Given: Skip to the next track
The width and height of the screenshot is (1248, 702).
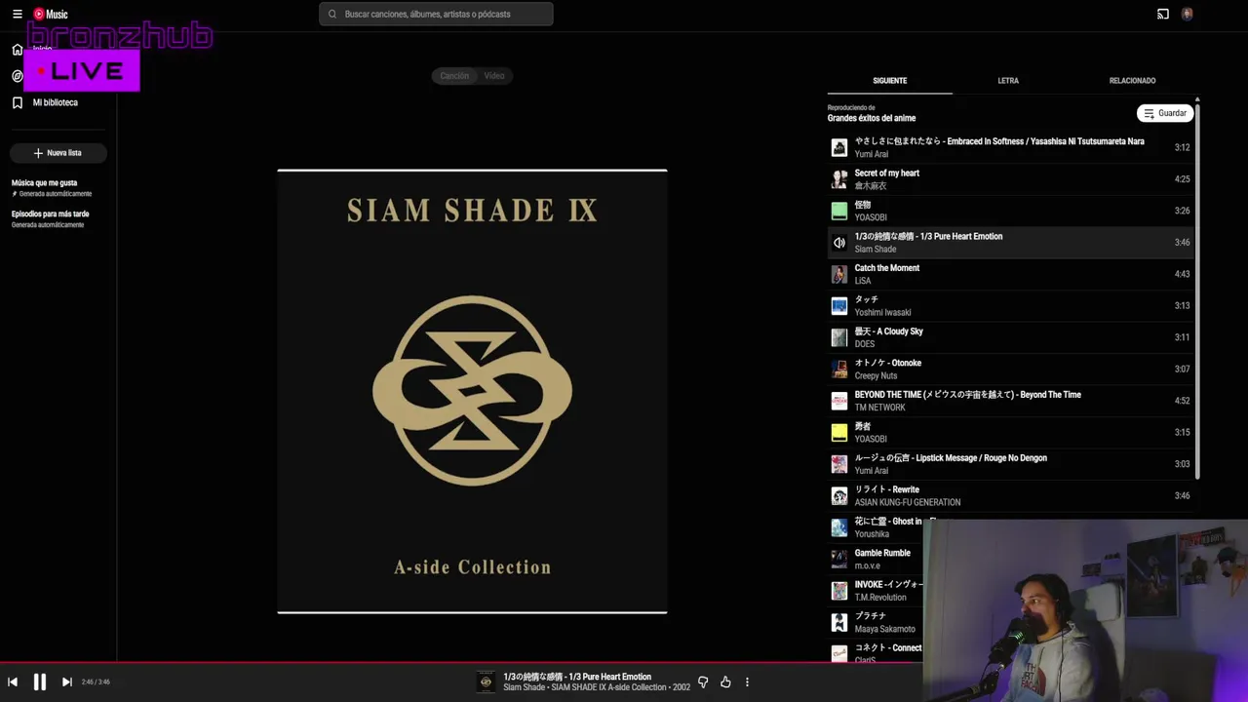Looking at the screenshot, I should [x=66, y=682].
